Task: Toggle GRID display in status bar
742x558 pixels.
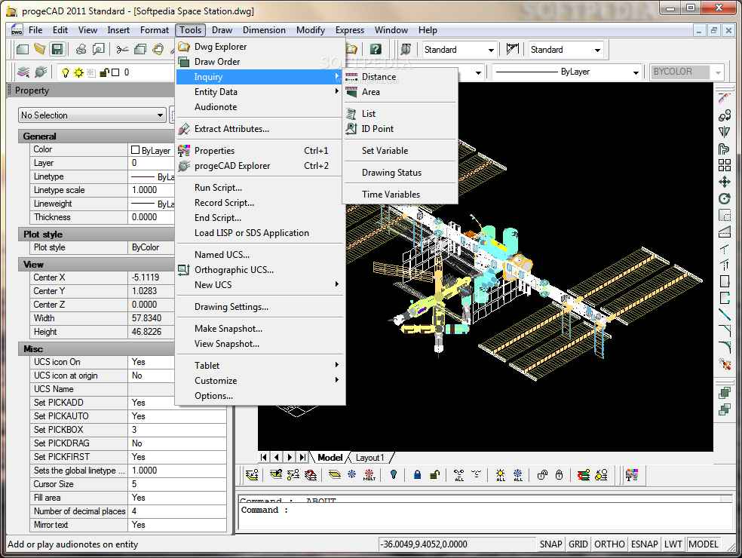Action: (x=578, y=544)
